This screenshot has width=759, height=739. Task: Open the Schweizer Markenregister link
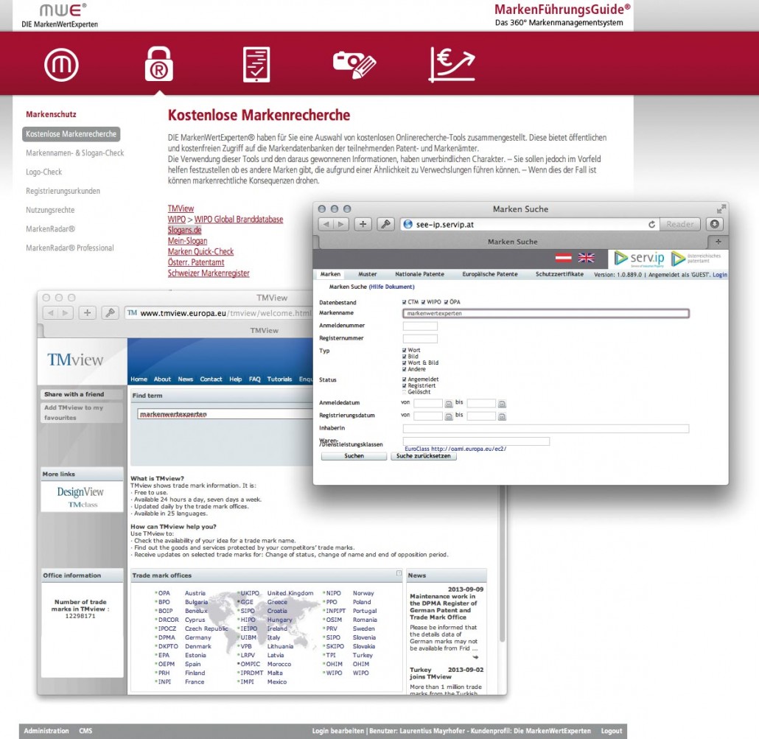tap(209, 273)
